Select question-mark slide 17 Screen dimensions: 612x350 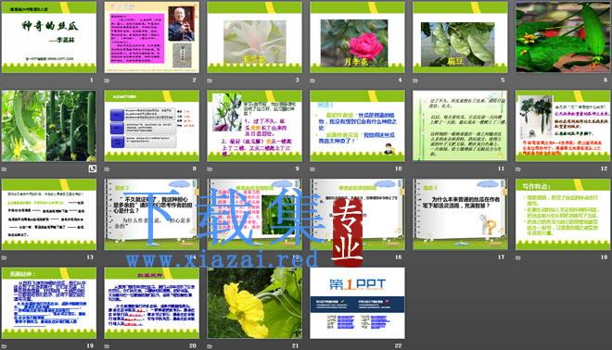click(x=460, y=215)
